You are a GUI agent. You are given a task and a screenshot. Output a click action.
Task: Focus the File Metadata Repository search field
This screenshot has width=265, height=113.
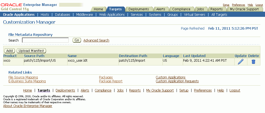tap(45, 40)
